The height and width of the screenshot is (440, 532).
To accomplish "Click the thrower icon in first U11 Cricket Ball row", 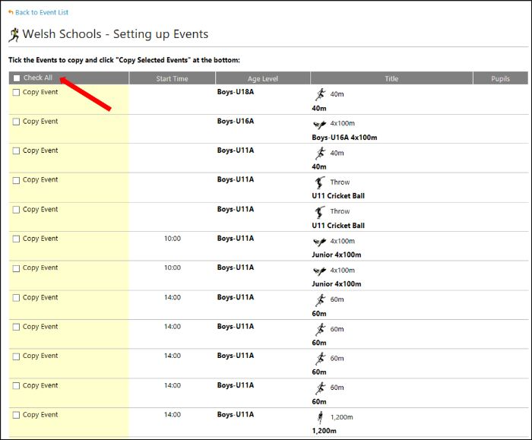I will [x=319, y=183].
